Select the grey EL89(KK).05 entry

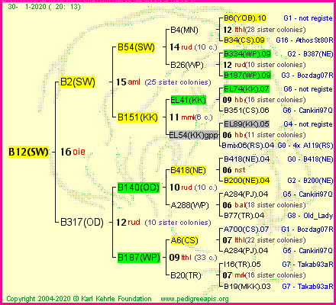click(247, 124)
